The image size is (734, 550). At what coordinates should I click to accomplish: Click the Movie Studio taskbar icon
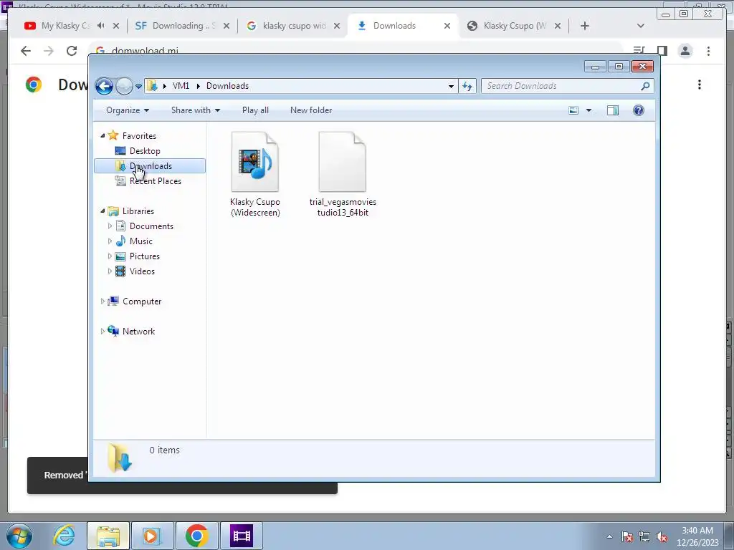(241, 536)
